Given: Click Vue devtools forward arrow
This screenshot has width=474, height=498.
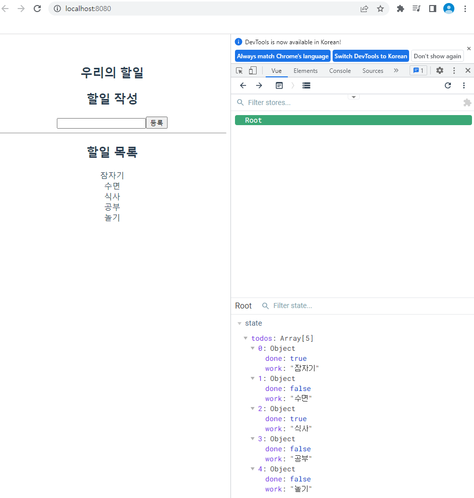Looking at the screenshot, I should [x=259, y=85].
